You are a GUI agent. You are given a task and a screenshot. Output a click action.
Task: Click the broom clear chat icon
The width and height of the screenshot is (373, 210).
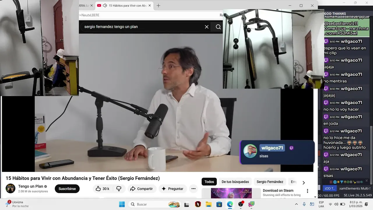point(354,182)
